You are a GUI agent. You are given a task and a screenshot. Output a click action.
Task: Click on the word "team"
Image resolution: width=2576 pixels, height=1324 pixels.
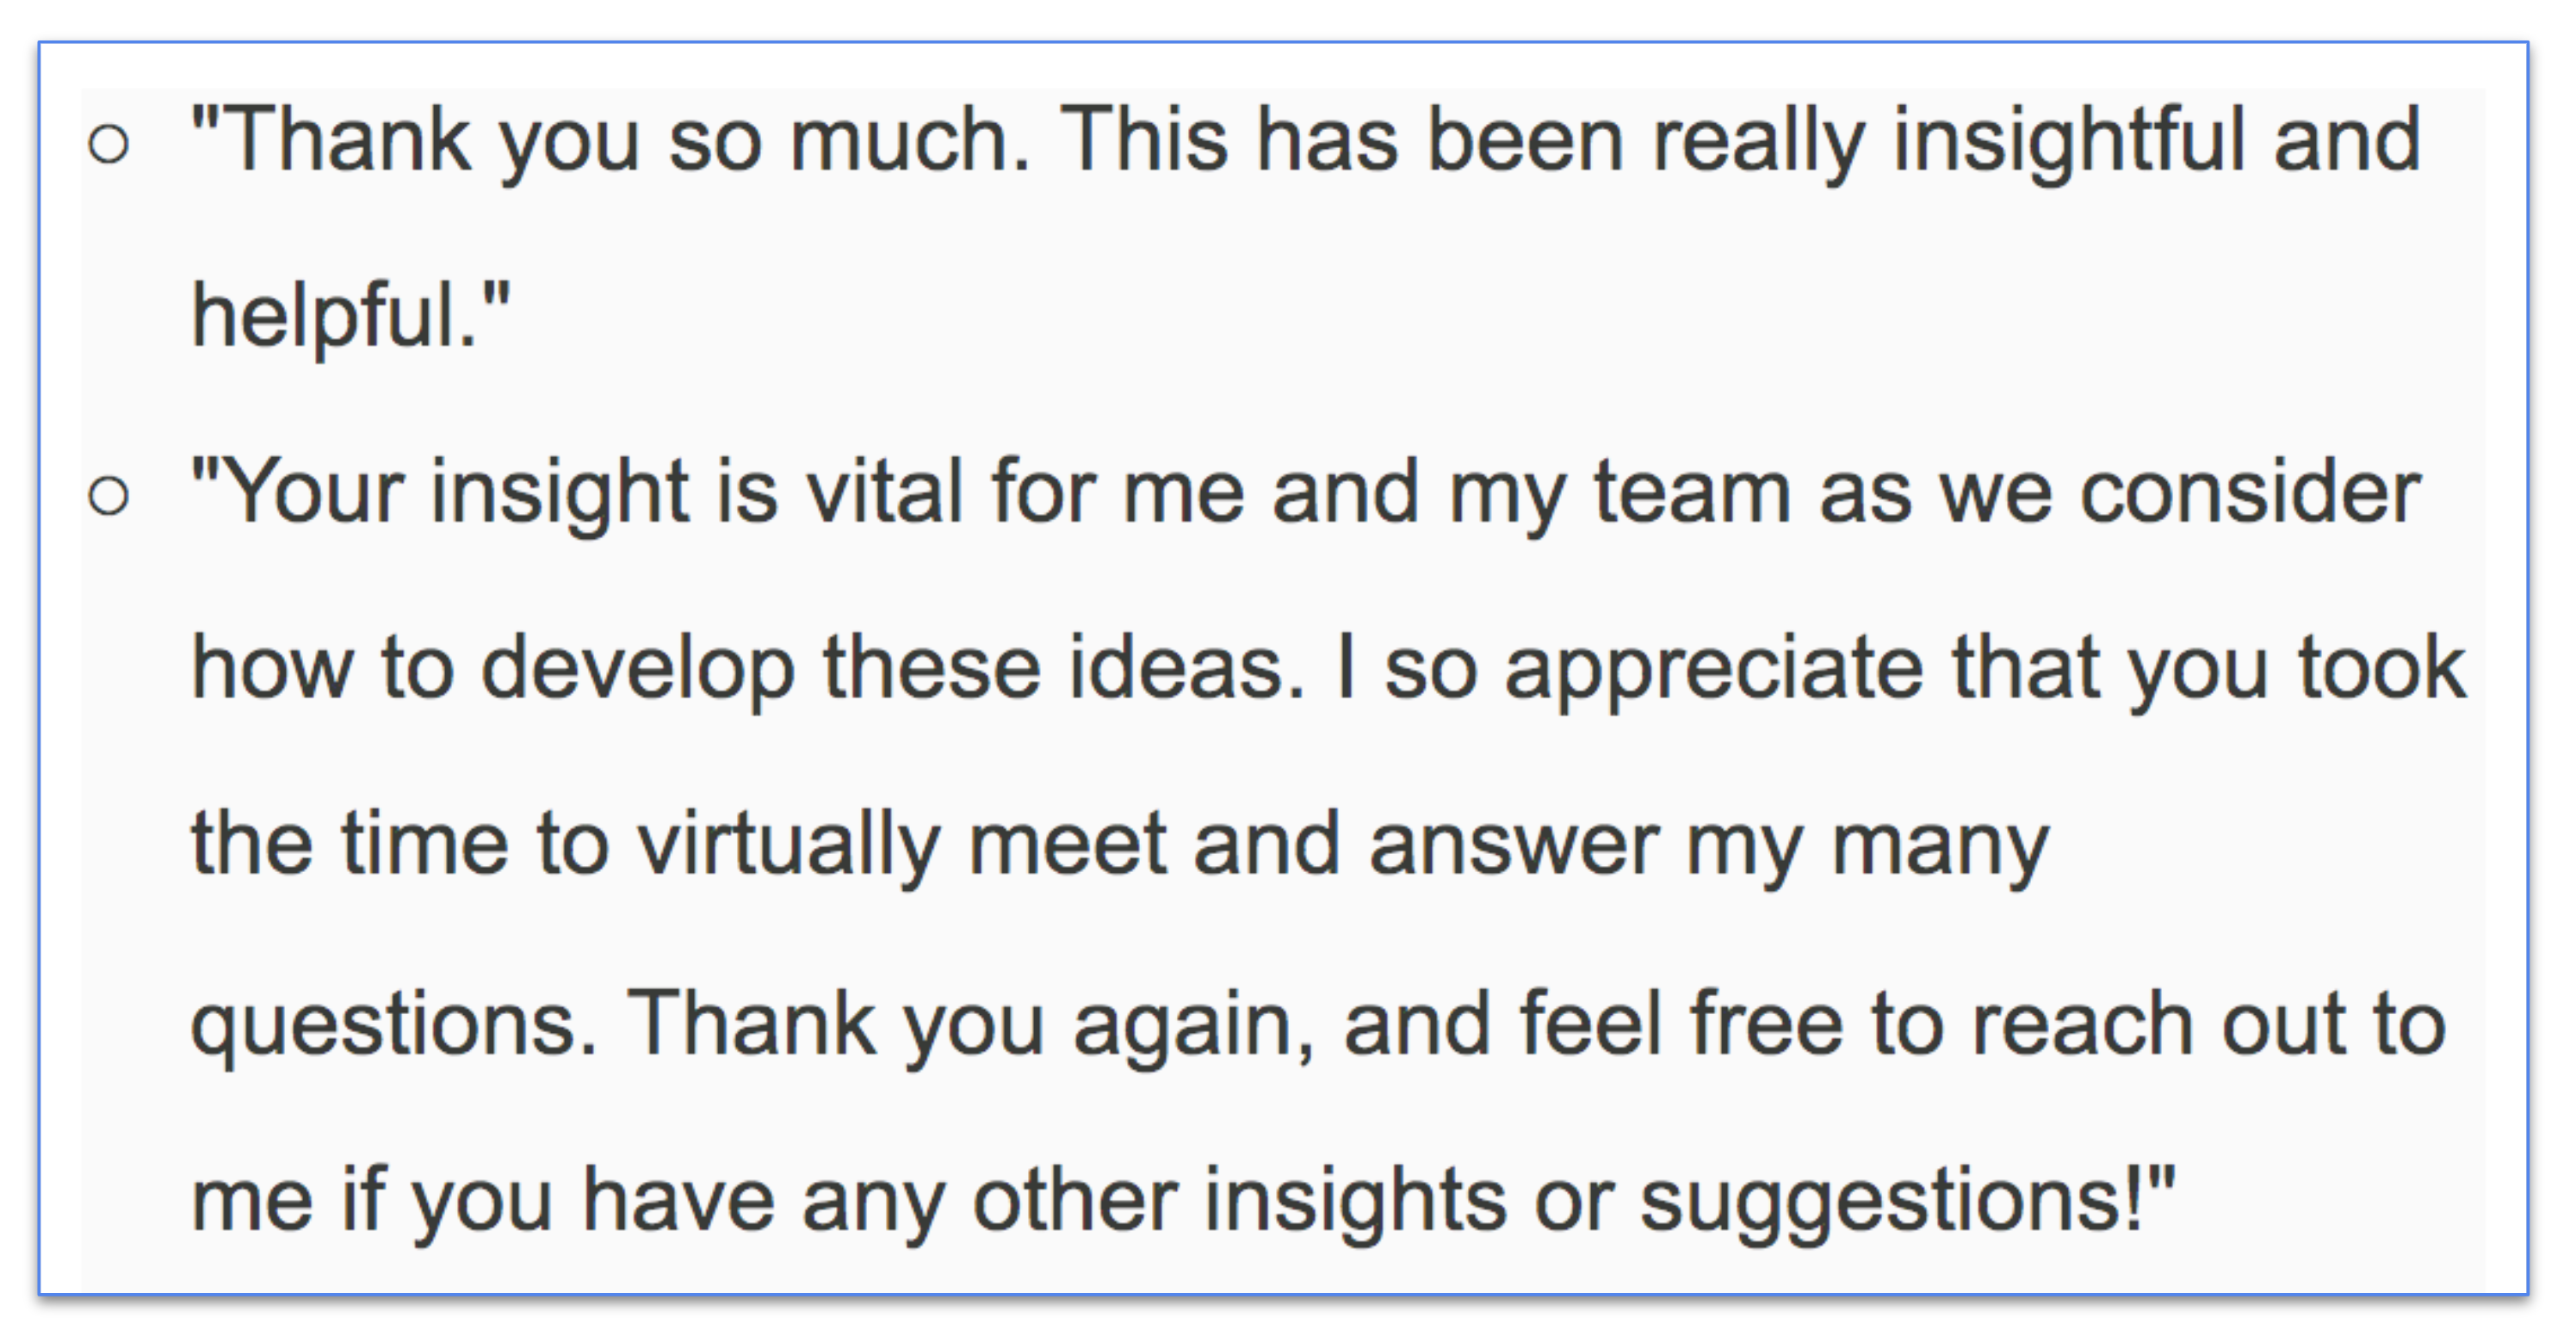coord(1692,492)
